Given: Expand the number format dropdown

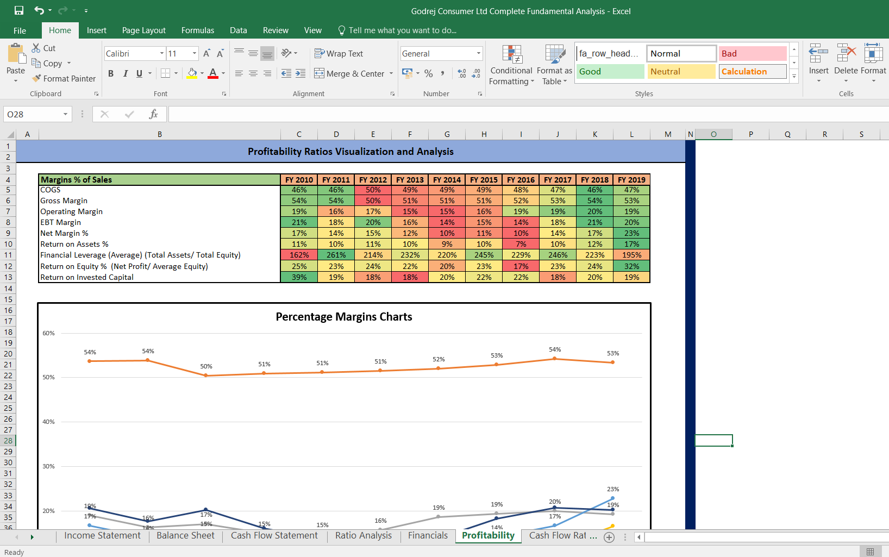Looking at the screenshot, I should pyautogui.click(x=479, y=53).
